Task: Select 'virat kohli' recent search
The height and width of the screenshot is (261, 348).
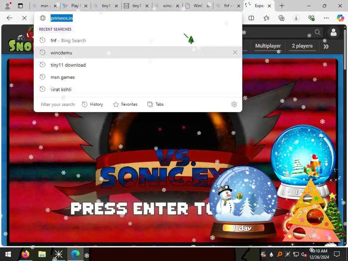Action: pos(138,89)
